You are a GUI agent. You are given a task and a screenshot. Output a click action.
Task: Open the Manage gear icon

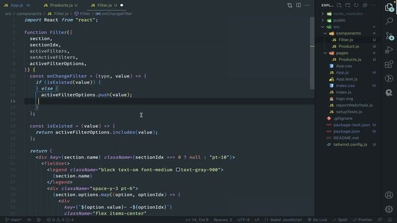(x=389, y=209)
